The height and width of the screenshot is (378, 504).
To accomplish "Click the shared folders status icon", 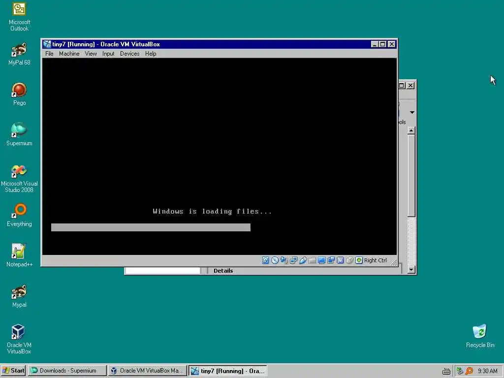I will coord(312,260).
